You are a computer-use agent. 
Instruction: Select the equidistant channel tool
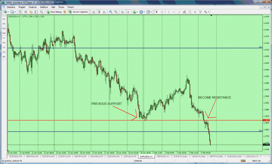coord(184,12)
